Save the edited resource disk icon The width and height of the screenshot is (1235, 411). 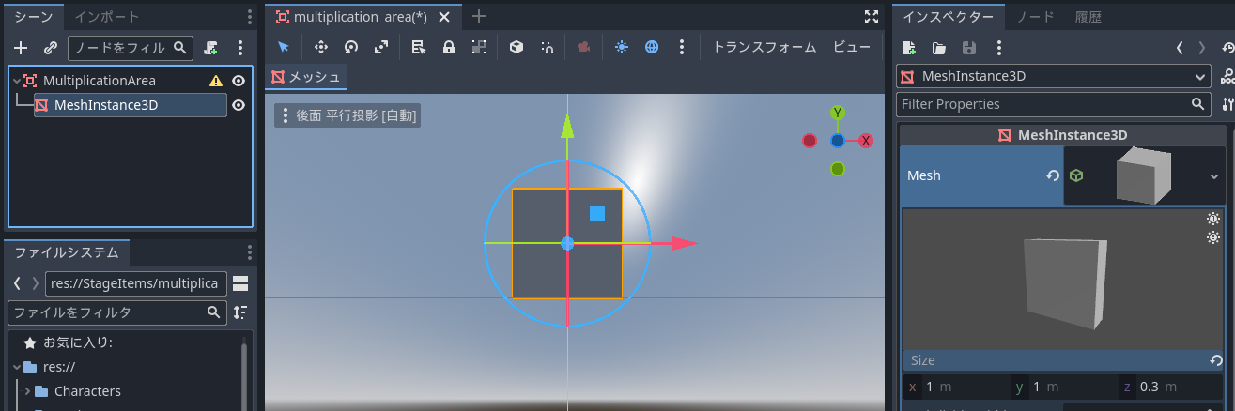[x=968, y=48]
